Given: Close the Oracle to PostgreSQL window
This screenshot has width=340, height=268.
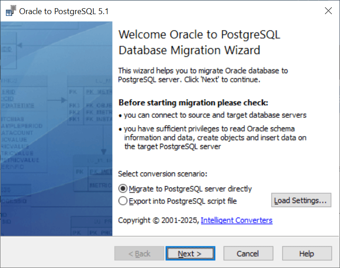Looking at the screenshot, I should [x=328, y=10].
